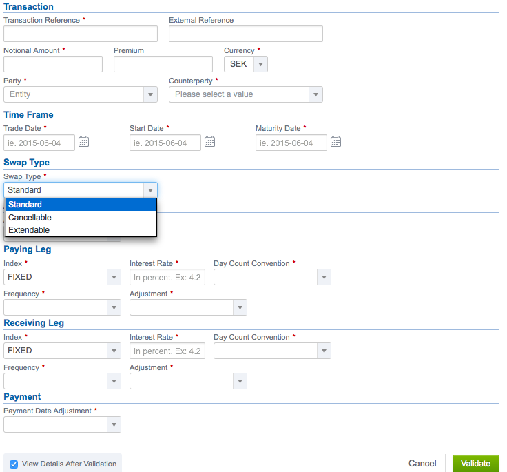Open the Start Date calendar picker

209,142
